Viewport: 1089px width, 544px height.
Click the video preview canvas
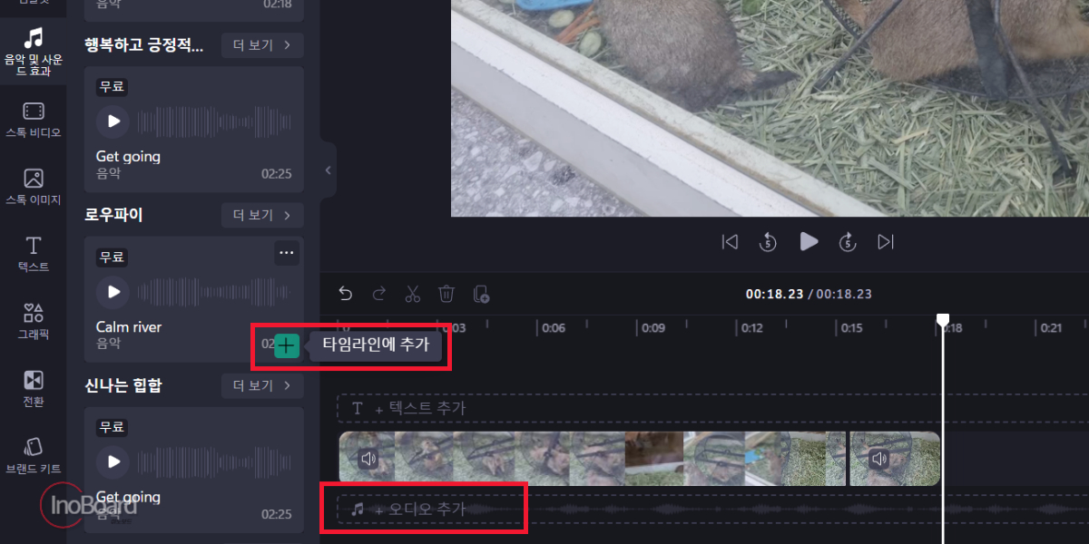(770, 108)
